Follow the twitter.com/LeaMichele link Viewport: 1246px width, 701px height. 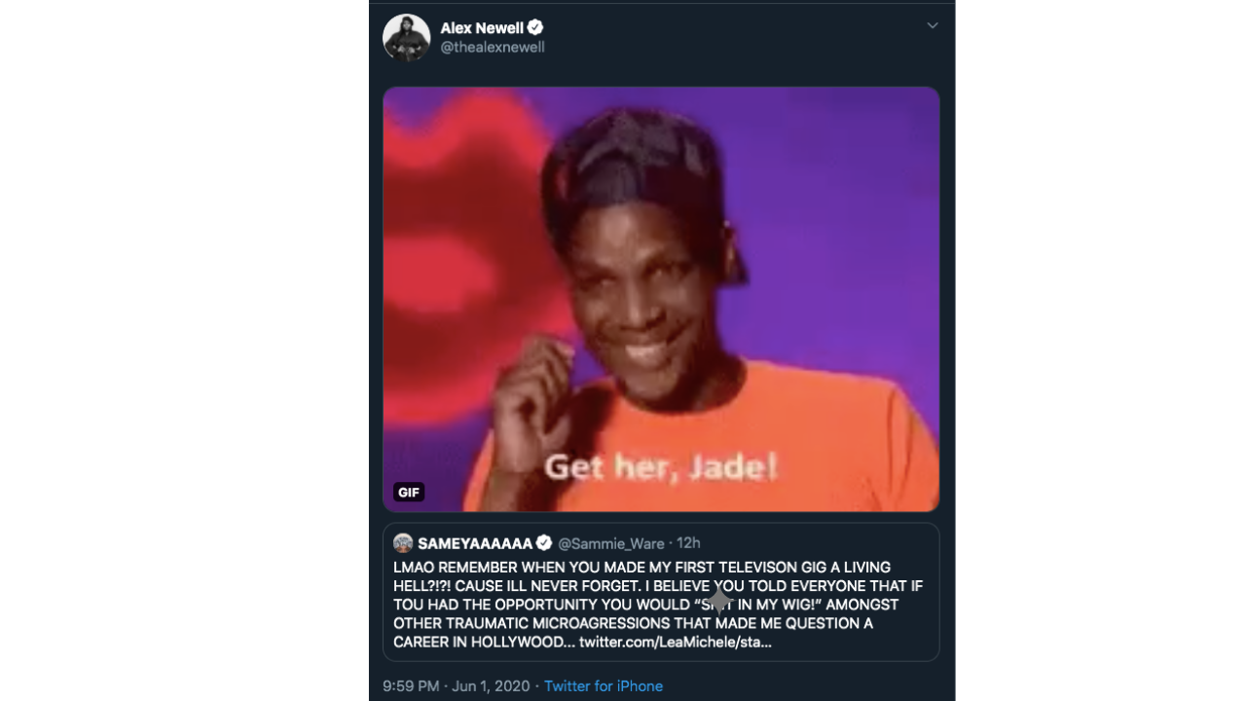pyautogui.click(x=676, y=642)
